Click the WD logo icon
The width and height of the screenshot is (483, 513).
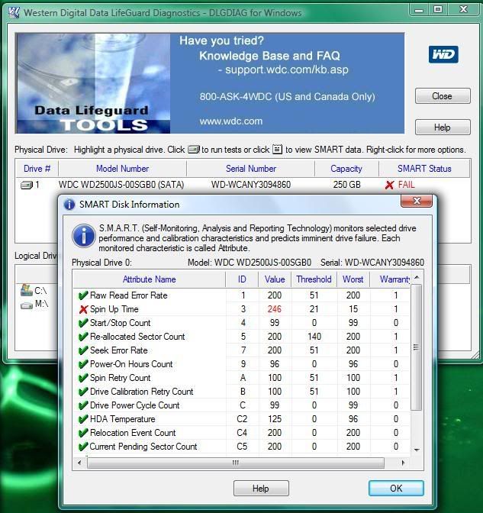click(443, 54)
